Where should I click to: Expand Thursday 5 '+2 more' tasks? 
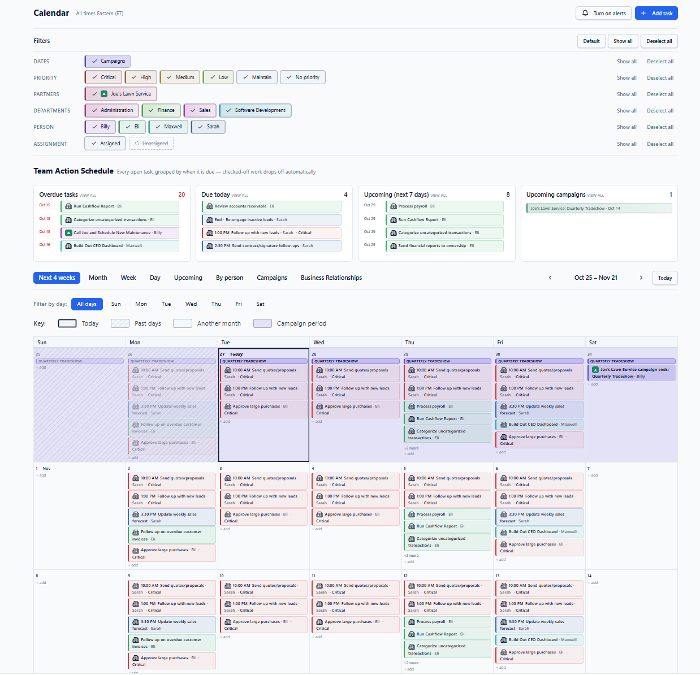pyautogui.click(x=412, y=556)
